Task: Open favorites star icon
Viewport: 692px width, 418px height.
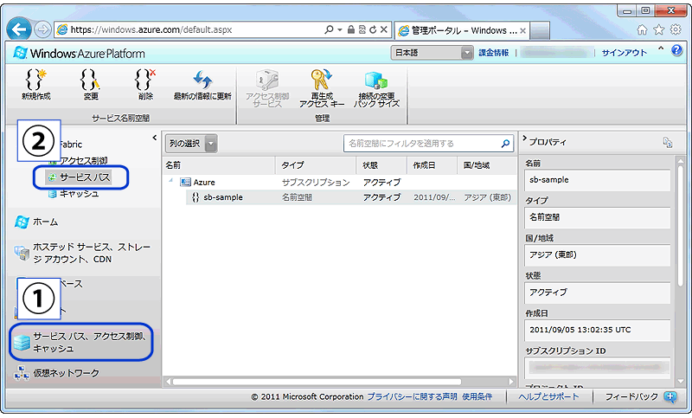Action: tap(659, 29)
